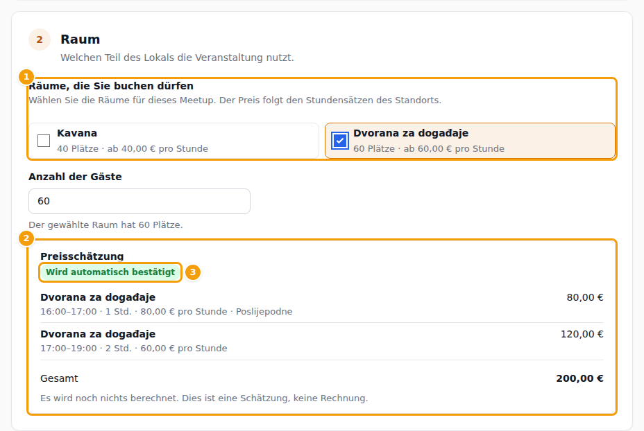
Task: Check the Kavana room checkbox
Action: tap(44, 141)
